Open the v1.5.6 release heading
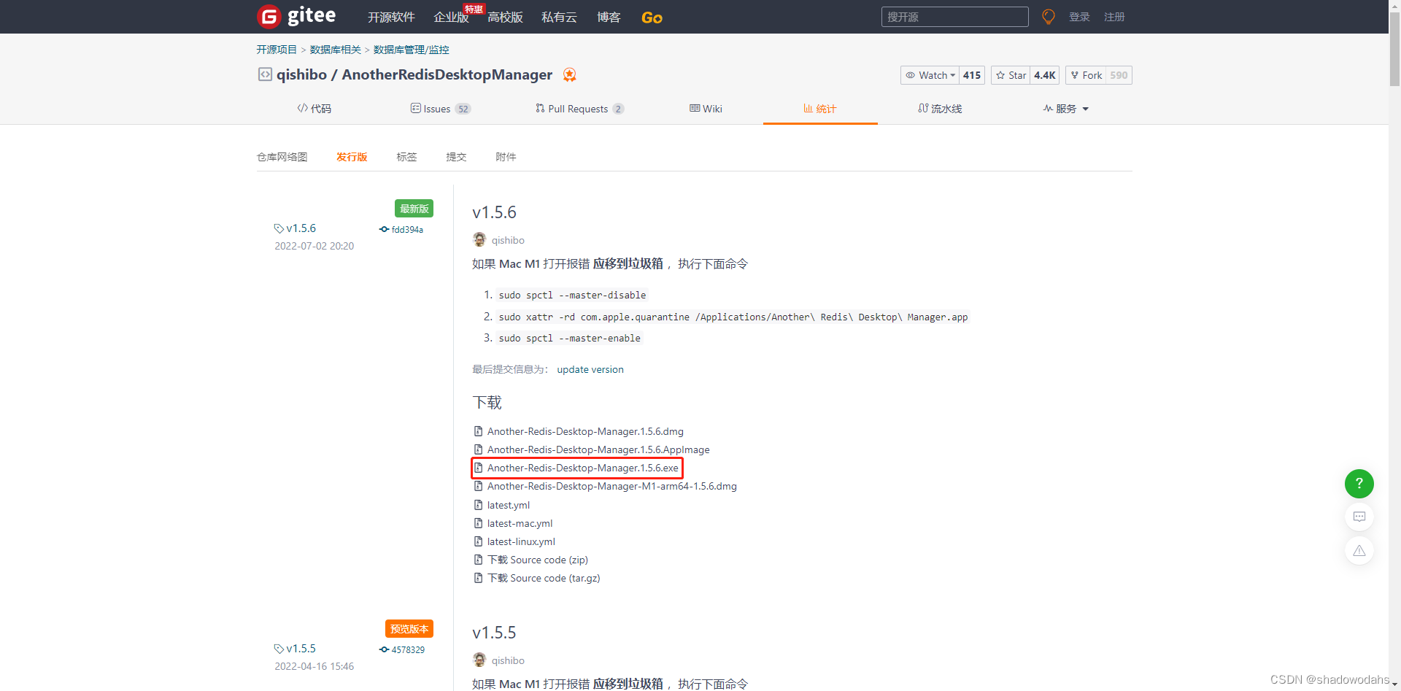The width and height of the screenshot is (1401, 691). tap(494, 212)
